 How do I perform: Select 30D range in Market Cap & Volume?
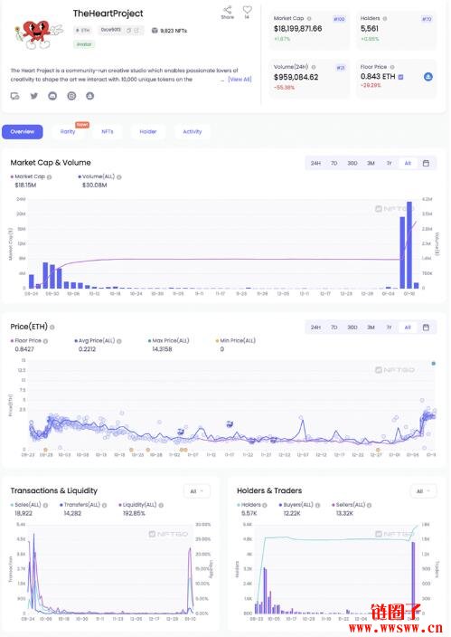point(352,163)
